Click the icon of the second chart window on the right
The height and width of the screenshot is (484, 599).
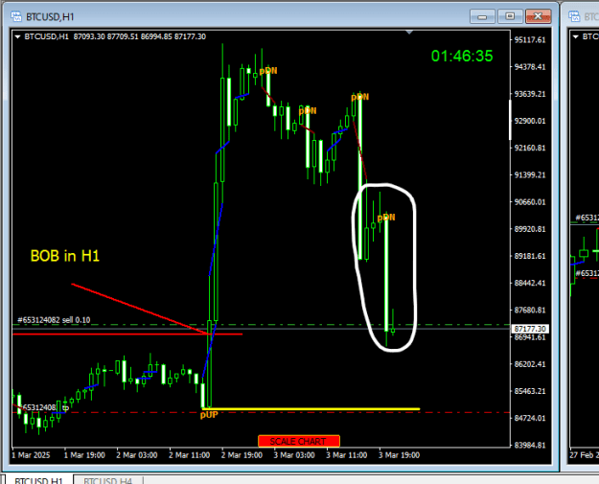click(574, 16)
